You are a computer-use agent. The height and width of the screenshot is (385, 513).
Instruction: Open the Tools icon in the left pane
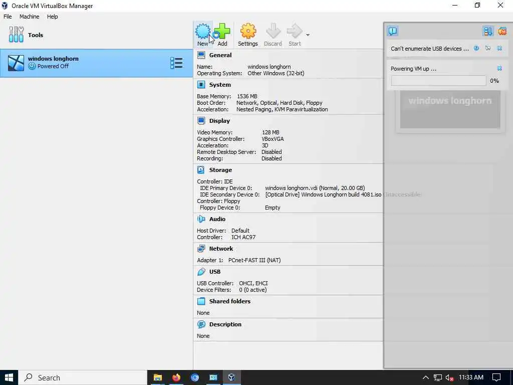tap(16, 35)
